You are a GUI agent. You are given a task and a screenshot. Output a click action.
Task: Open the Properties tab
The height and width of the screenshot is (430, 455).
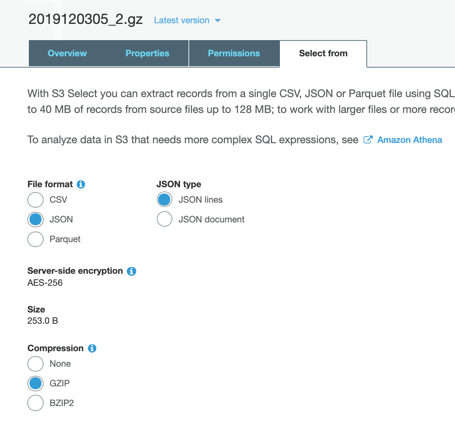pos(147,53)
